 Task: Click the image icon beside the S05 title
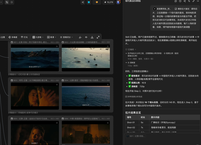point(12,119)
